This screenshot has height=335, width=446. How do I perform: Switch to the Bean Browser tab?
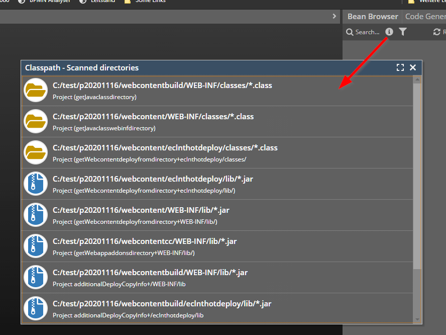(372, 16)
